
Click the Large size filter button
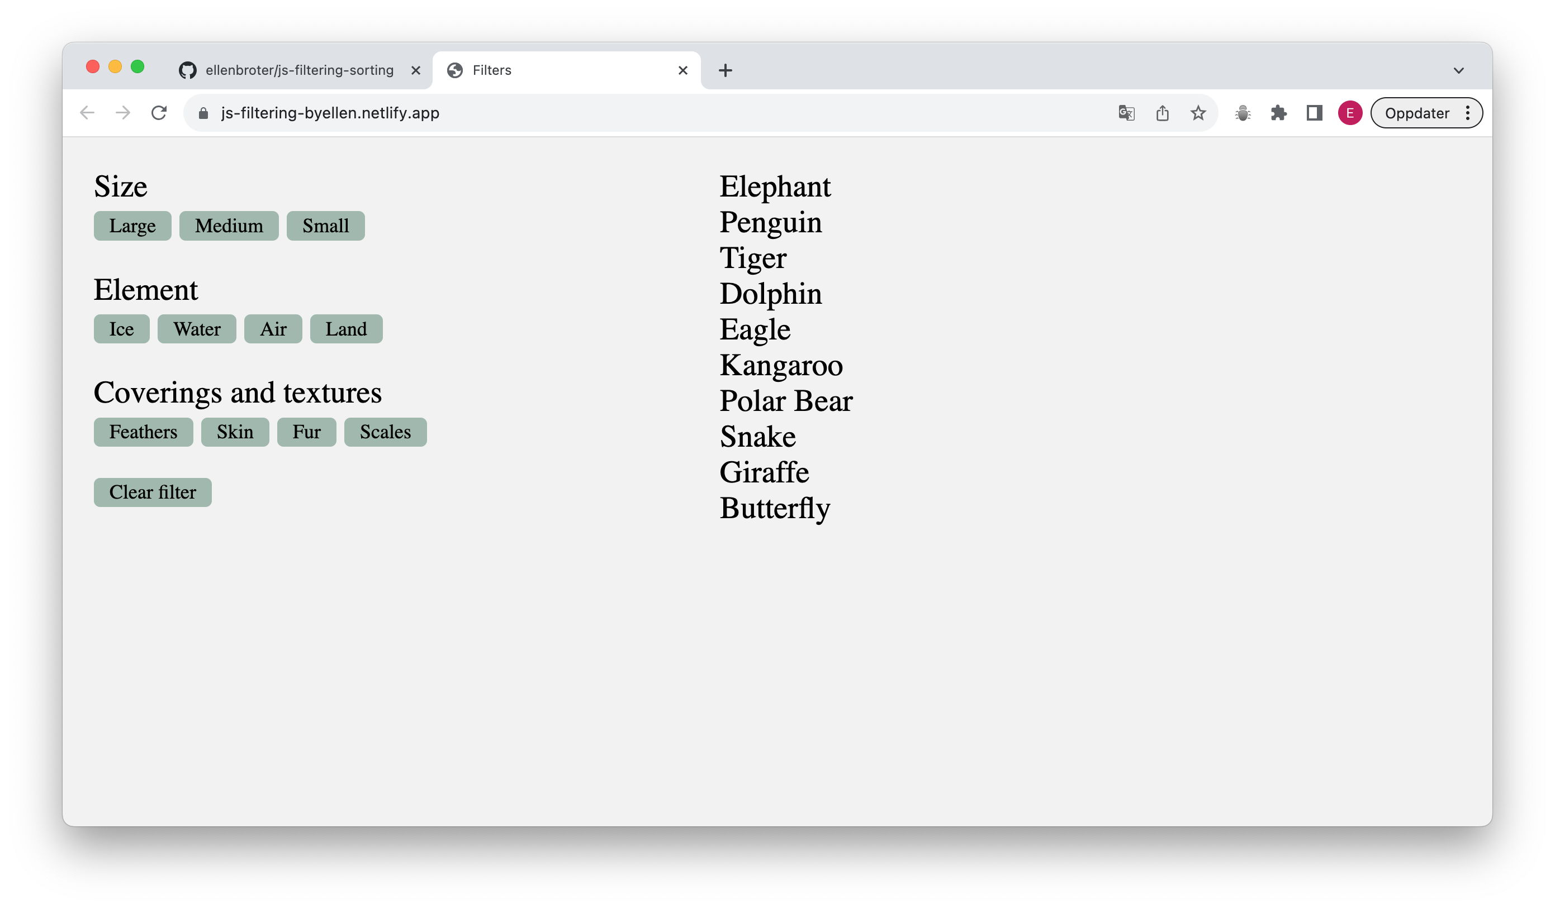(133, 225)
